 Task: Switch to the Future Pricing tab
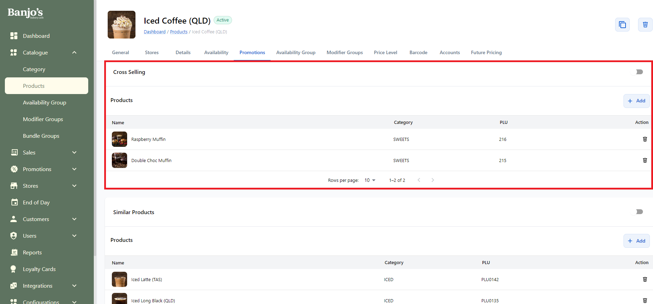[486, 52]
